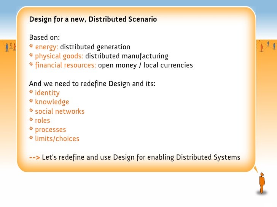Select the 'social networks' bullet
This screenshot has width=277, height=207.
click(57, 111)
